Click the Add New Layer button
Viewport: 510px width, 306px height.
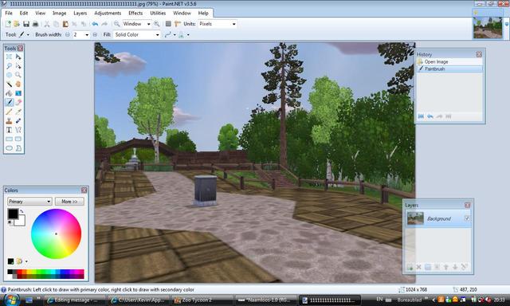(410, 267)
